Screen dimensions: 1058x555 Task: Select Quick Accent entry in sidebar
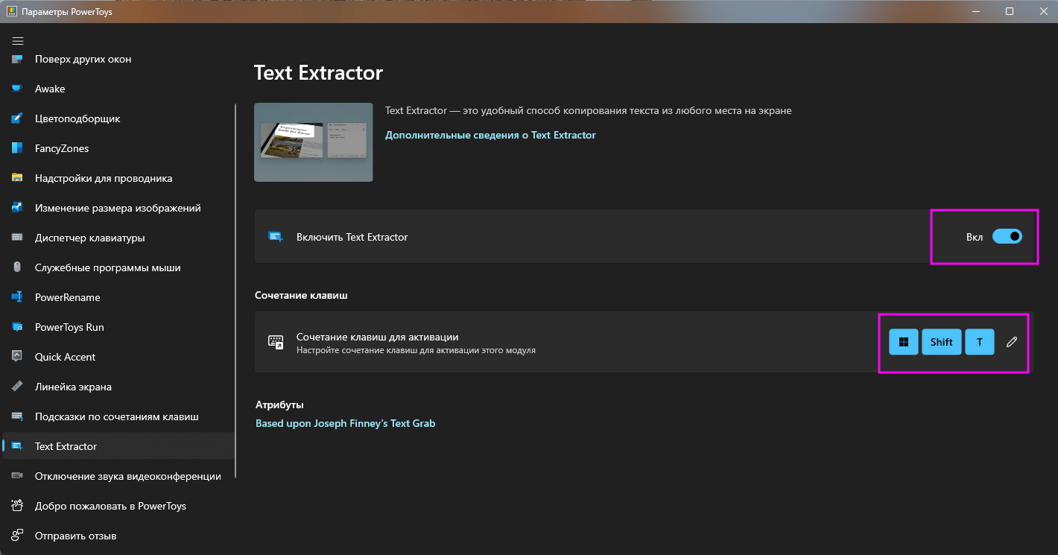pyautogui.click(x=118, y=357)
